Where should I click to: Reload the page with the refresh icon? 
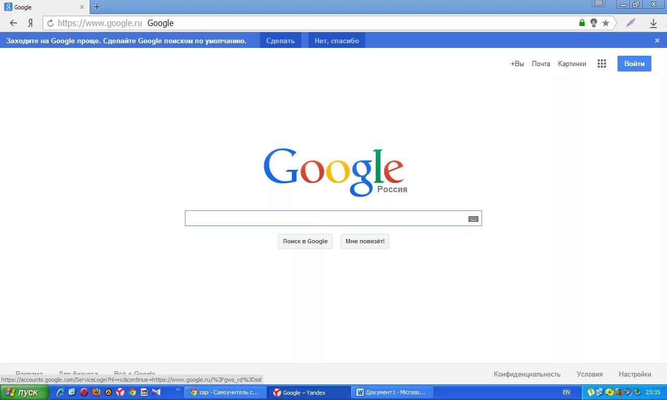[x=51, y=23]
